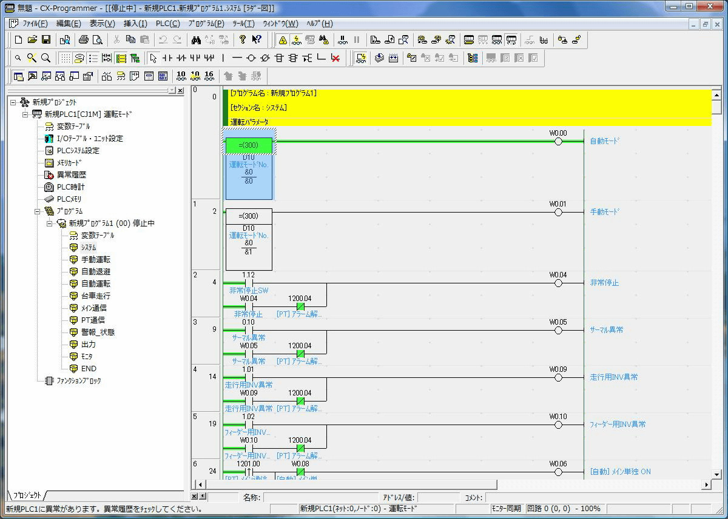Collapse the 新規プロジェクト tree node
728x519 pixels.
click(x=13, y=102)
